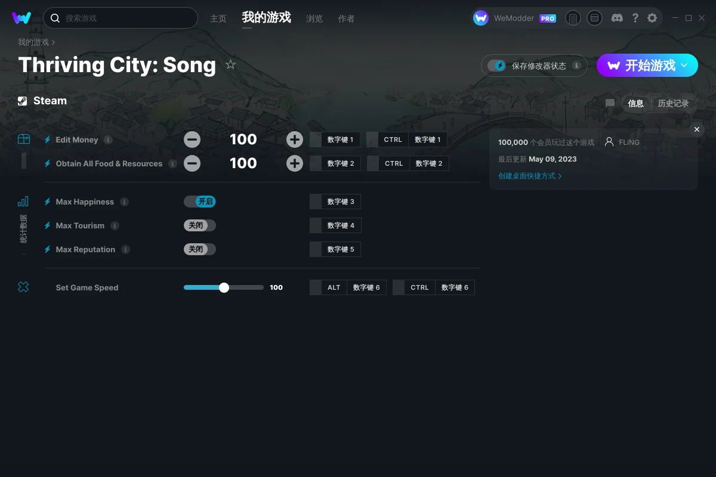This screenshot has height=477, width=716.
Task: Open 我的游戏 tab
Action: point(267,18)
